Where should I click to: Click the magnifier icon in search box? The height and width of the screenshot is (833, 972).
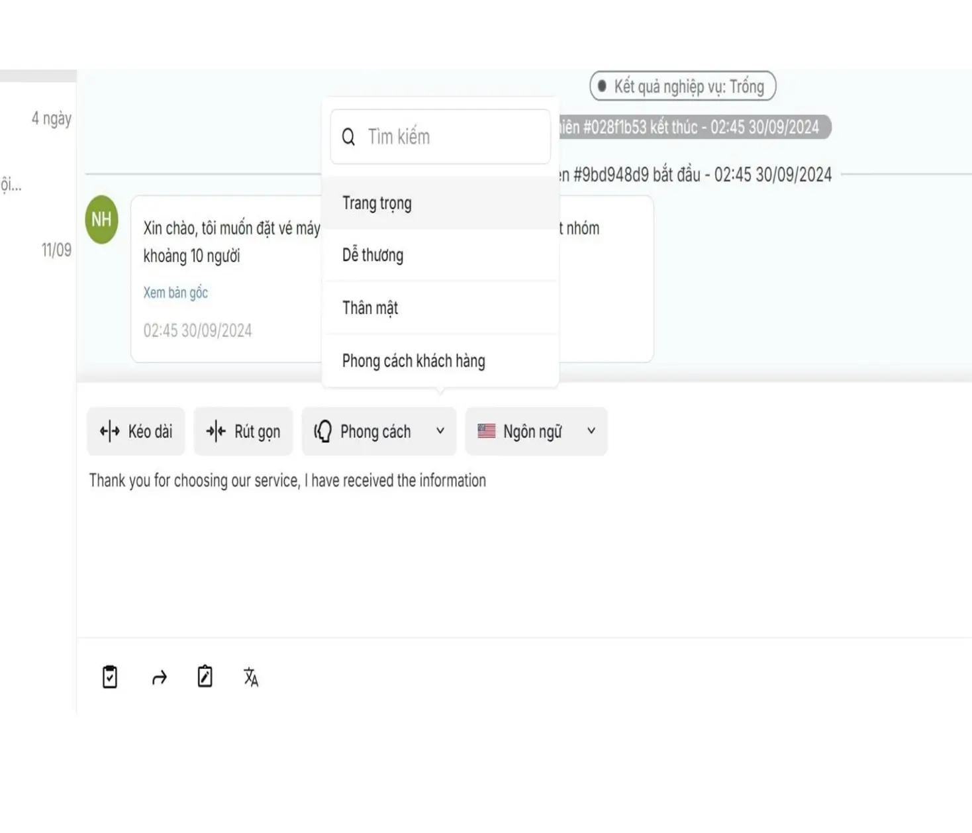(x=348, y=137)
